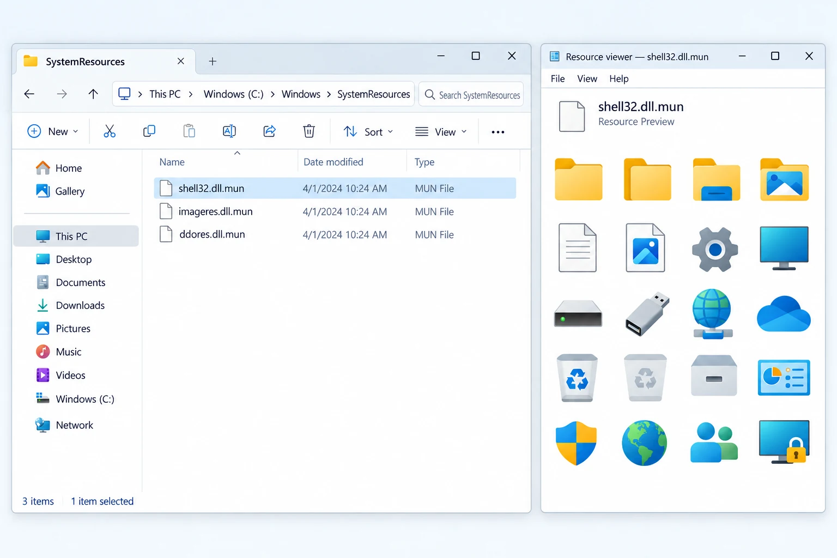Viewport: 837px width, 558px height.
Task: Select the empty grey Recycle Bin icon
Action: 645,378
